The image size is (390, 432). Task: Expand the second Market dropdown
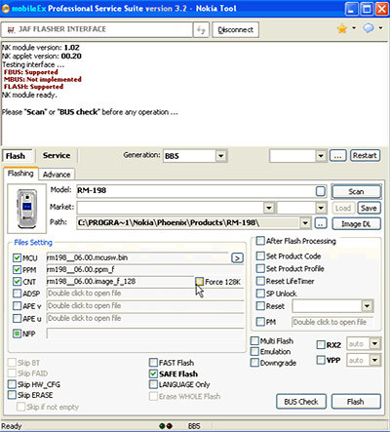(x=321, y=208)
